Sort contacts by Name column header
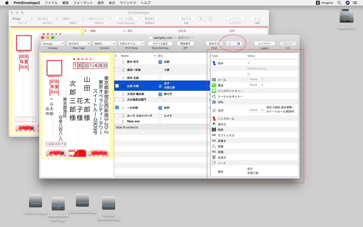Image resolution: width=363 pixels, height=227 pixels. [138, 56]
